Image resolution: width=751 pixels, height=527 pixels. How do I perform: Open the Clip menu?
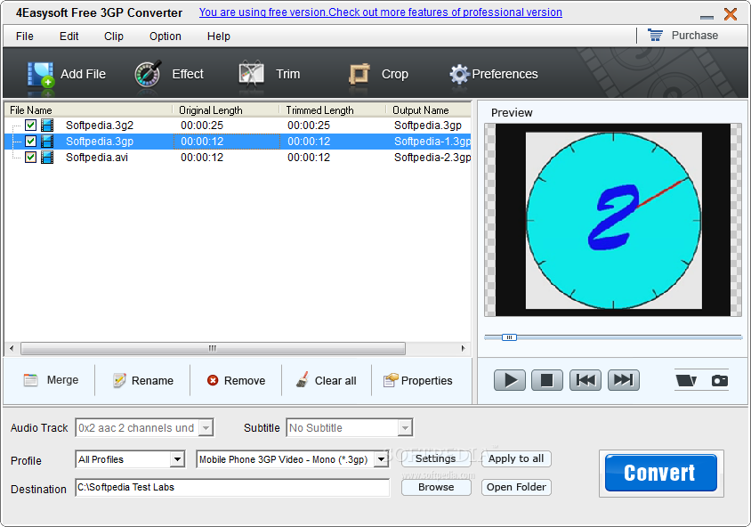[x=114, y=36]
